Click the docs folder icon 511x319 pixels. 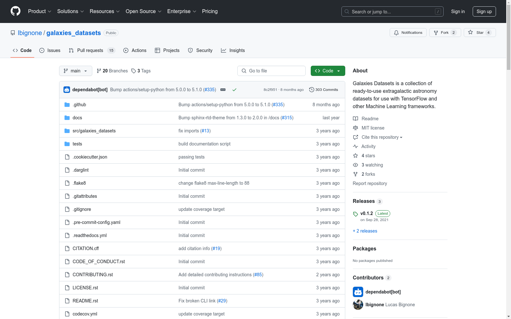[x=67, y=118]
